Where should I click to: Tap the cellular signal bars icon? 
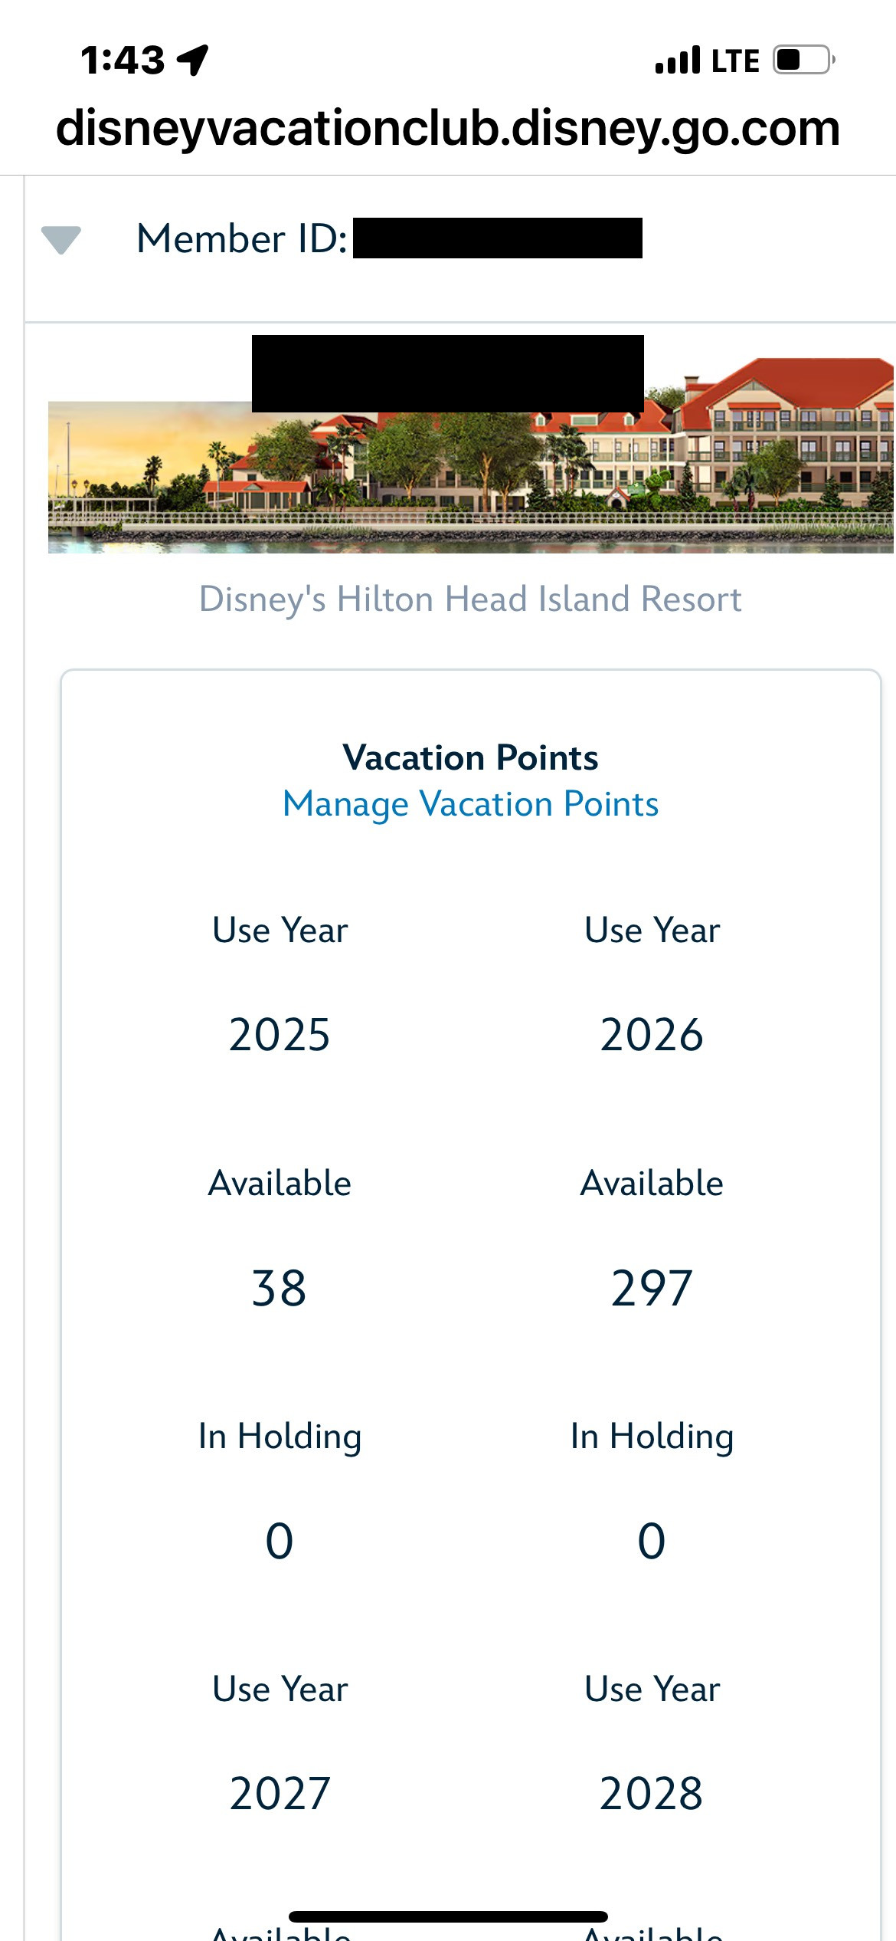pyautogui.click(x=678, y=60)
